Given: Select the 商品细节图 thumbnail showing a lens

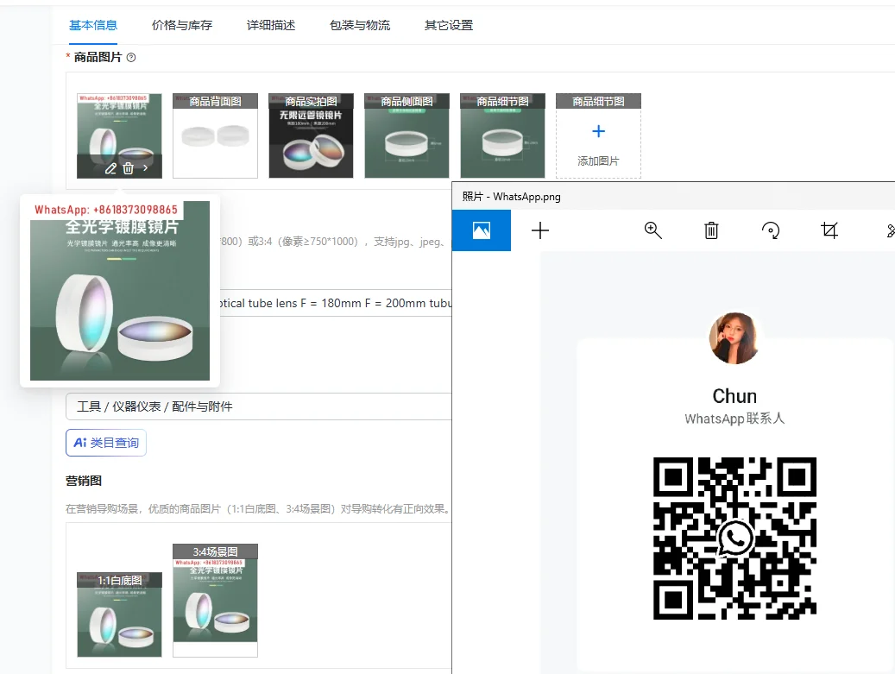Looking at the screenshot, I should point(503,135).
